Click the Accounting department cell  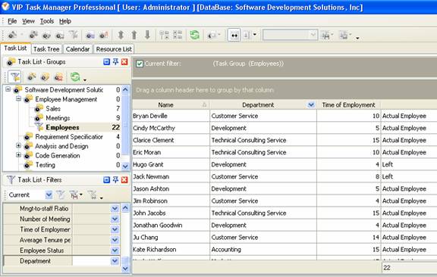coord(226,250)
